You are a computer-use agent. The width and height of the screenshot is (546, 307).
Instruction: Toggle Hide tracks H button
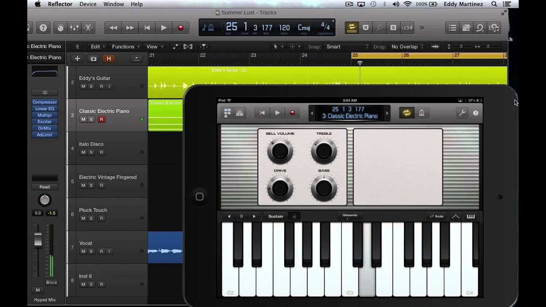109,58
